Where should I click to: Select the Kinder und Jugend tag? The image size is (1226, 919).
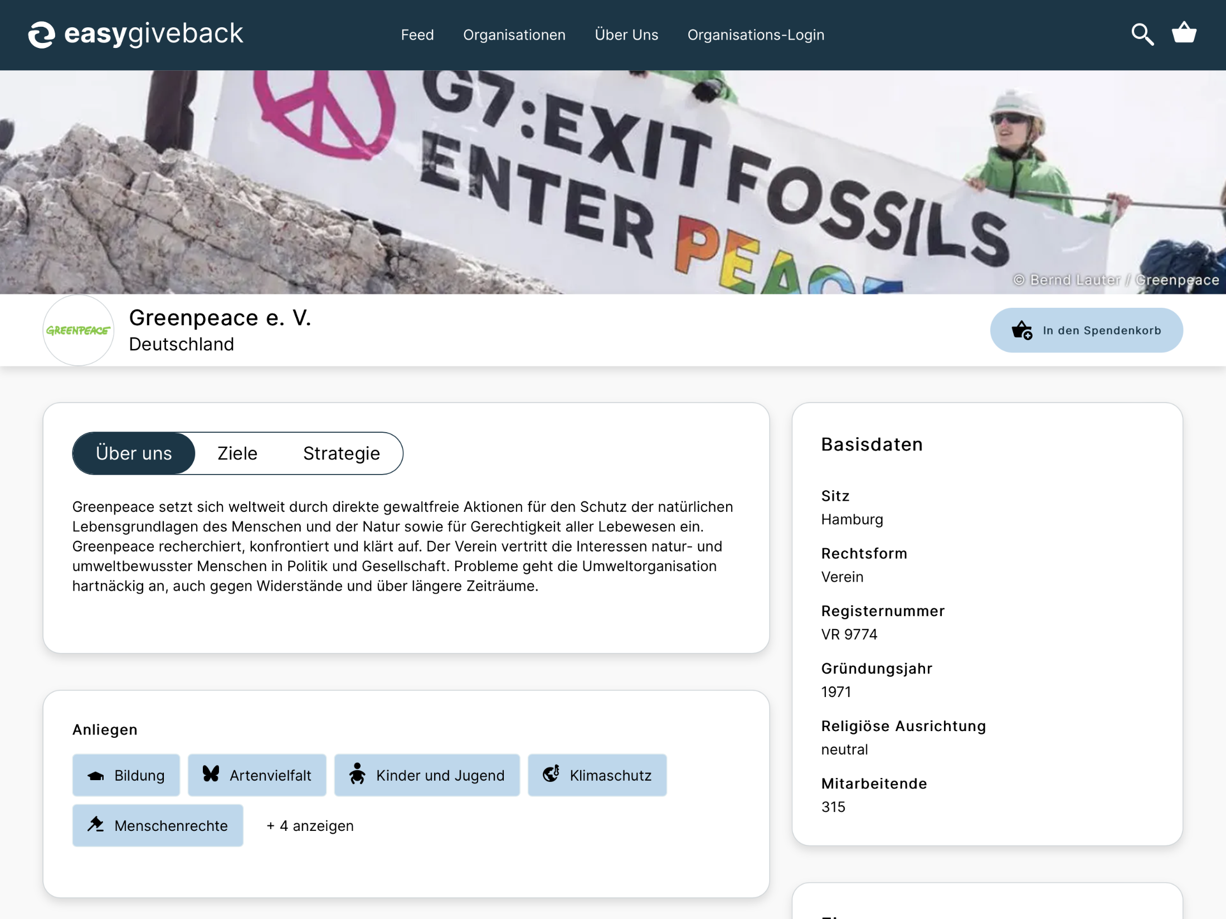tap(427, 775)
